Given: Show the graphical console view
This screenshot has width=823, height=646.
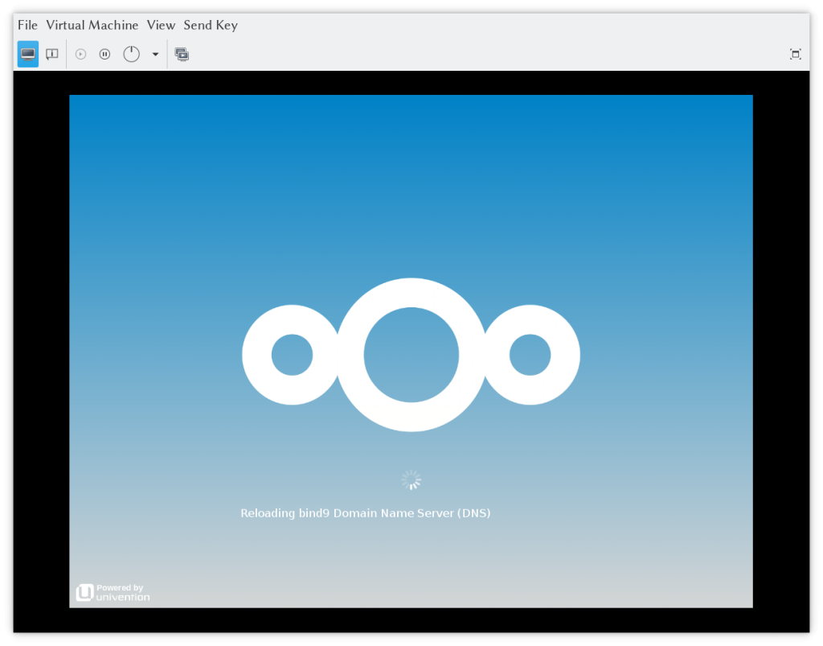Looking at the screenshot, I should [x=28, y=54].
